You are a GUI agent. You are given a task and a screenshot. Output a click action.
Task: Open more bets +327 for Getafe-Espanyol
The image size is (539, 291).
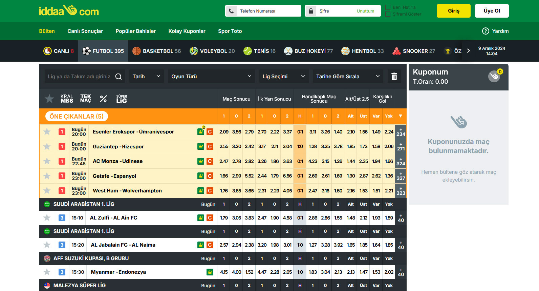point(401,176)
